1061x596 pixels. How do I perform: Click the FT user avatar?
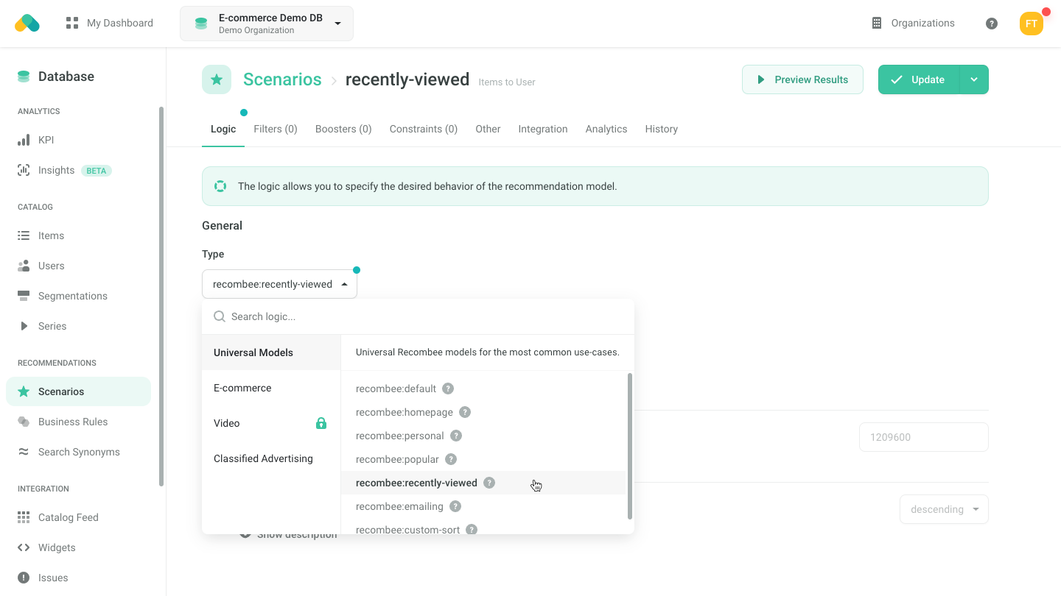pyautogui.click(x=1032, y=24)
